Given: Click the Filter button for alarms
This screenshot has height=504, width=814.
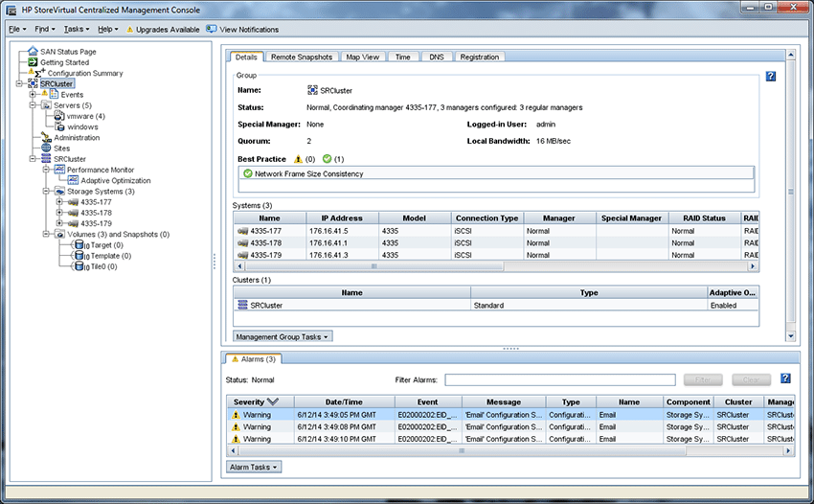Looking at the screenshot, I should 703,379.
